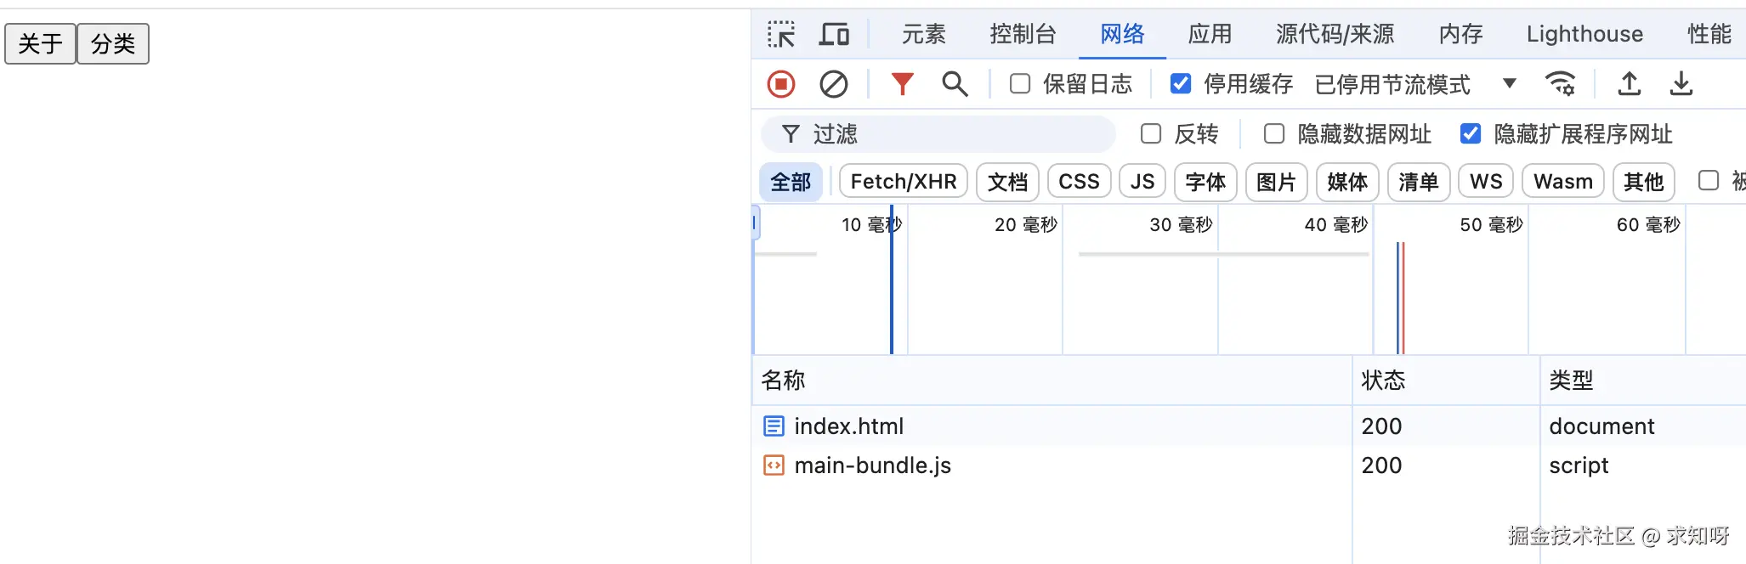Sort by the 名称 column header
This screenshot has height=564, width=1746.
click(x=1052, y=380)
